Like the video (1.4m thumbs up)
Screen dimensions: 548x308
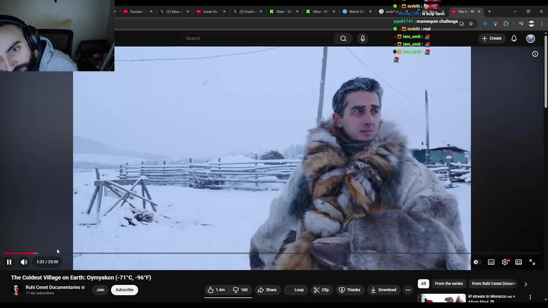217,290
